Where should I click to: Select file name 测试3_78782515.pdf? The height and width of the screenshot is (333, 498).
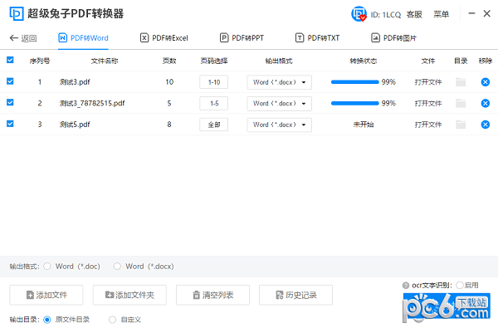coord(92,103)
